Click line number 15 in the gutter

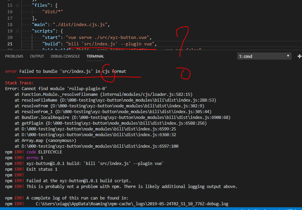[10, 5]
